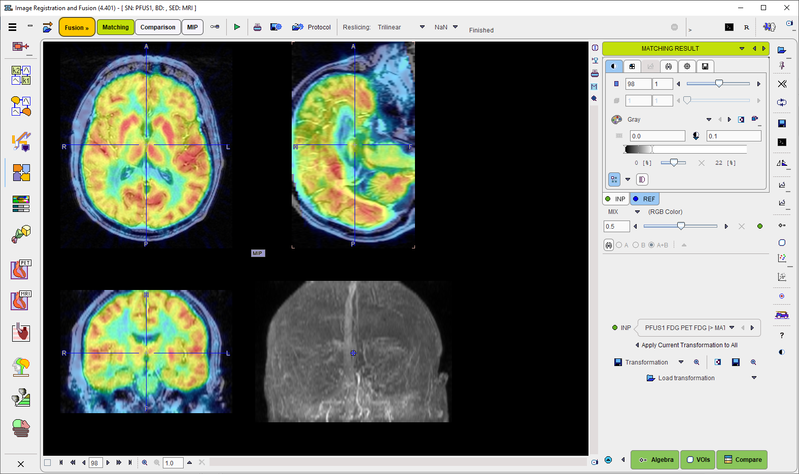Click Load transformation
This screenshot has width=799, height=474.
coord(686,378)
